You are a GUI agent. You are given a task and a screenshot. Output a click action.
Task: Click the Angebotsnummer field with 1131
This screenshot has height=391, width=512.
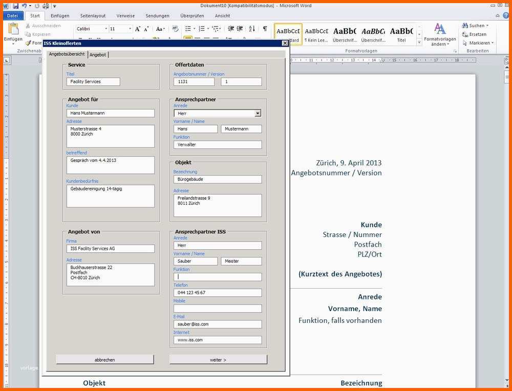(194, 81)
